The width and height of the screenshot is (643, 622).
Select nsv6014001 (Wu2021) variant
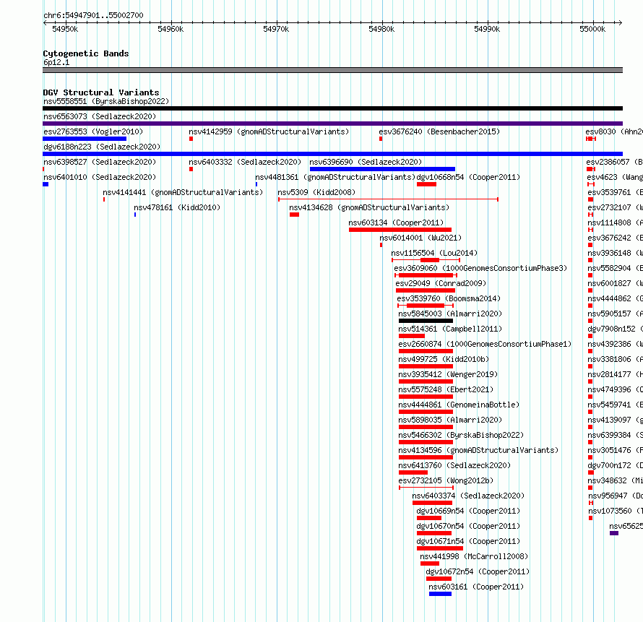coord(420,238)
